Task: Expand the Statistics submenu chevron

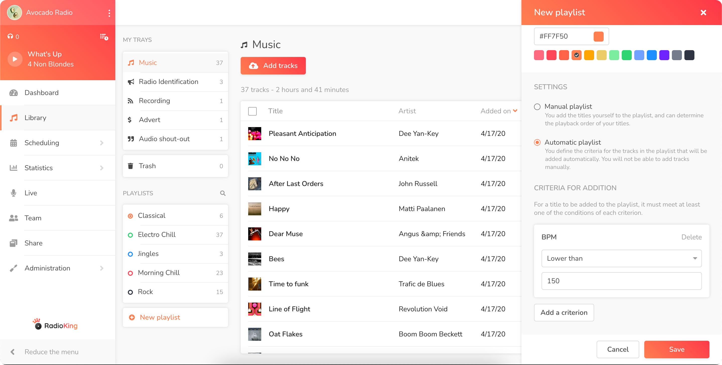Action: click(102, 168)
